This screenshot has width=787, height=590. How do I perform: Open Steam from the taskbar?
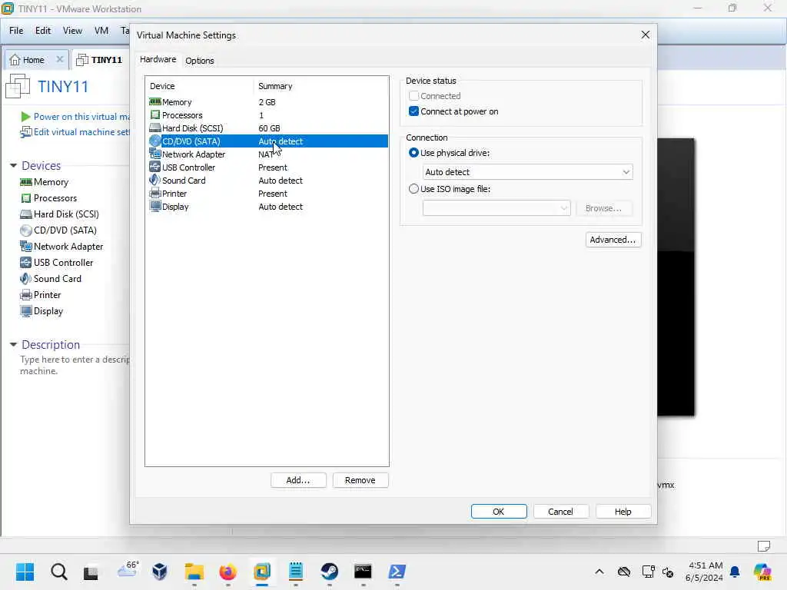pyautogui.click(x=329, y=571)
